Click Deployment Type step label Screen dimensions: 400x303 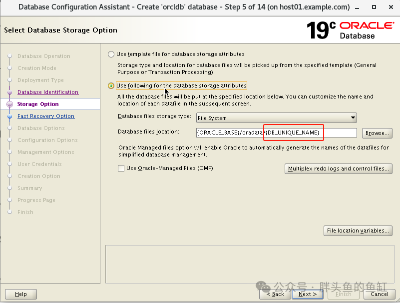pyautogui.click(x=40, y=80)
